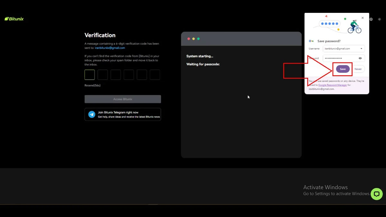Image resolution: width=386 pixels, height=217 pixels.
Task: Click the iranbituniix@gmail.com email link
Action: tap(110, 48)
